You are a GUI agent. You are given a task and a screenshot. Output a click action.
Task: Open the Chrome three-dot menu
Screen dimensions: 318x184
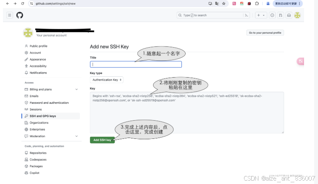click(x=299, y=3)
